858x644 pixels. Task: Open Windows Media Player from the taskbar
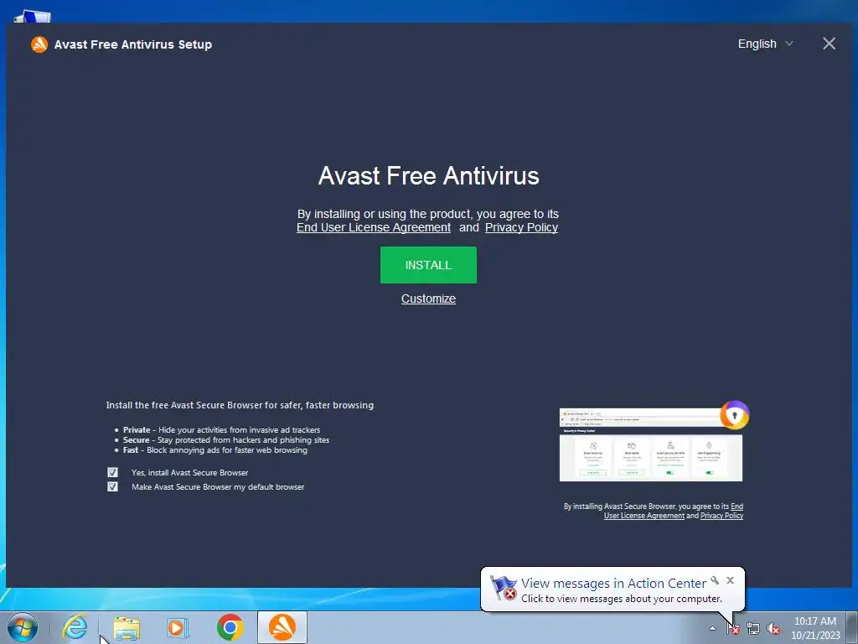point(178,627)
